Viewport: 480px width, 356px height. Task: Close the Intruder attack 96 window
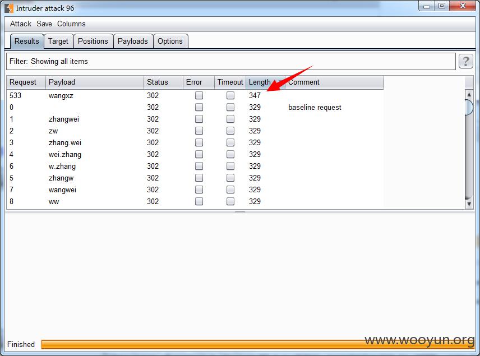(x=463, y=6)
